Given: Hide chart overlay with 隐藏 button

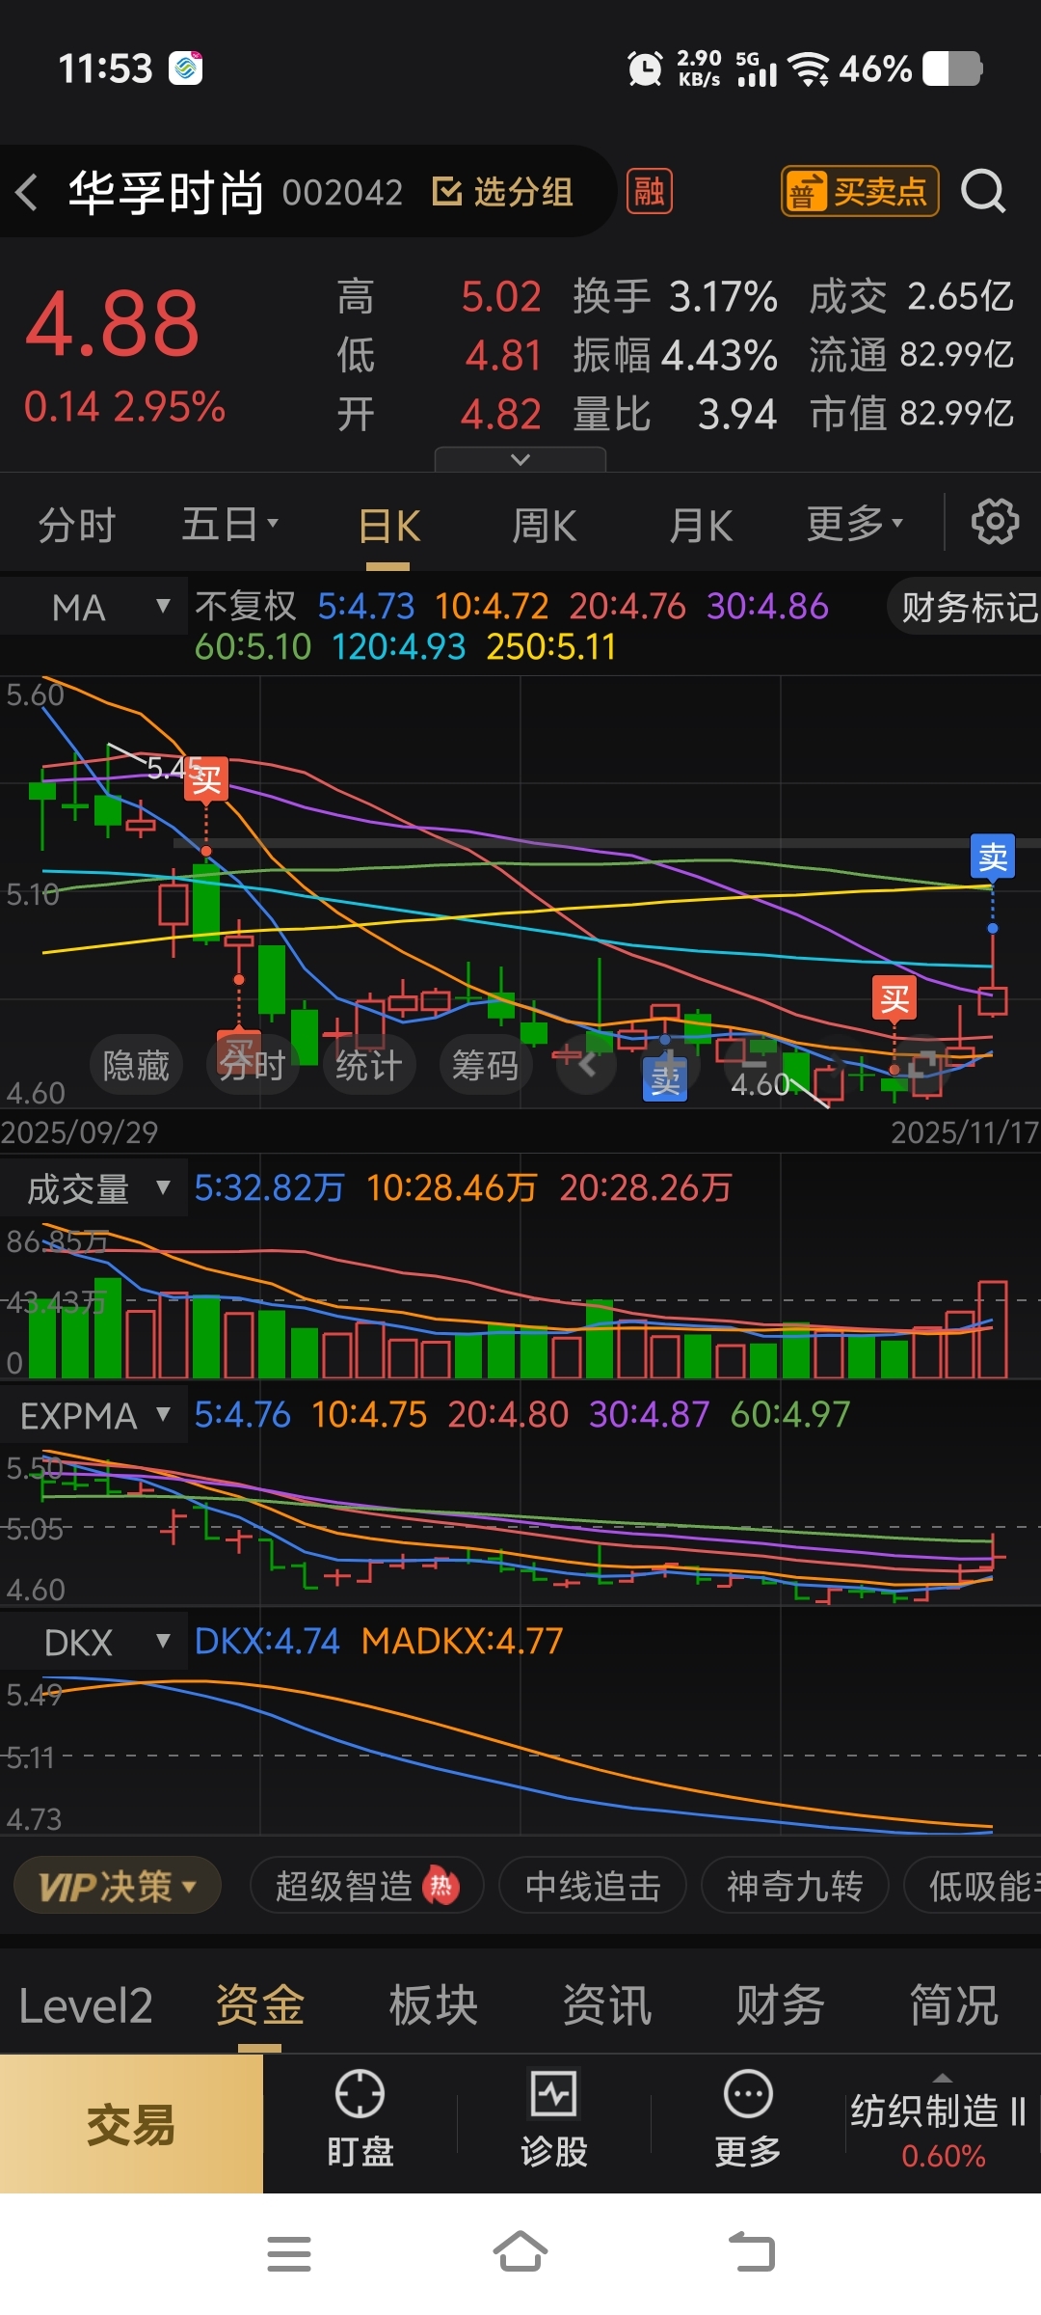Looking at the screenshot, I should click(x=136, y=1065).
